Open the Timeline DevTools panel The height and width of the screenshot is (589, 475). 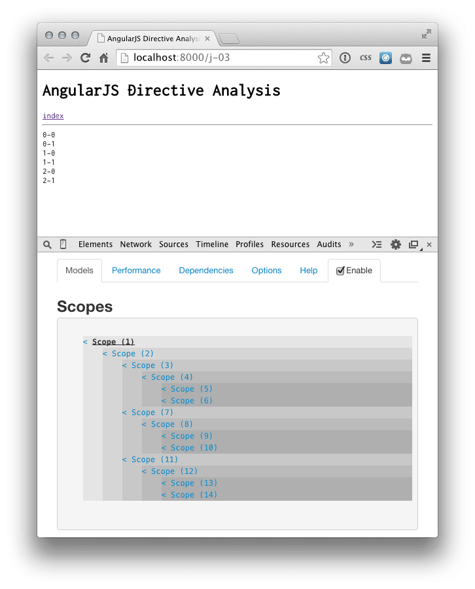(x=212, y=244)
